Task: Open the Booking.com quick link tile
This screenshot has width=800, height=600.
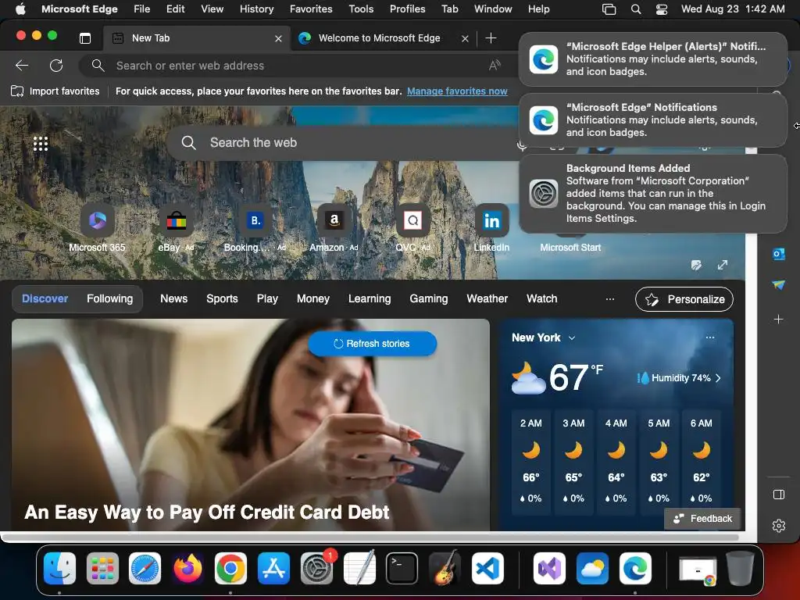Action: [255, 220]
